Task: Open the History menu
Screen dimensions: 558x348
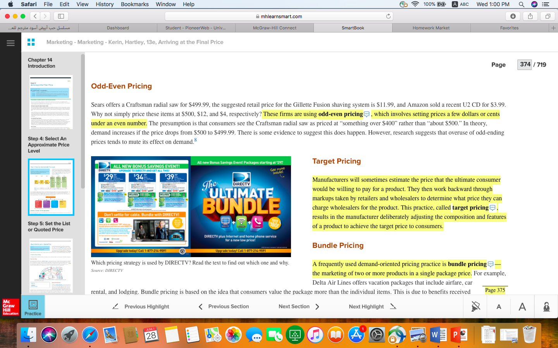Action: tap(105, 4)
